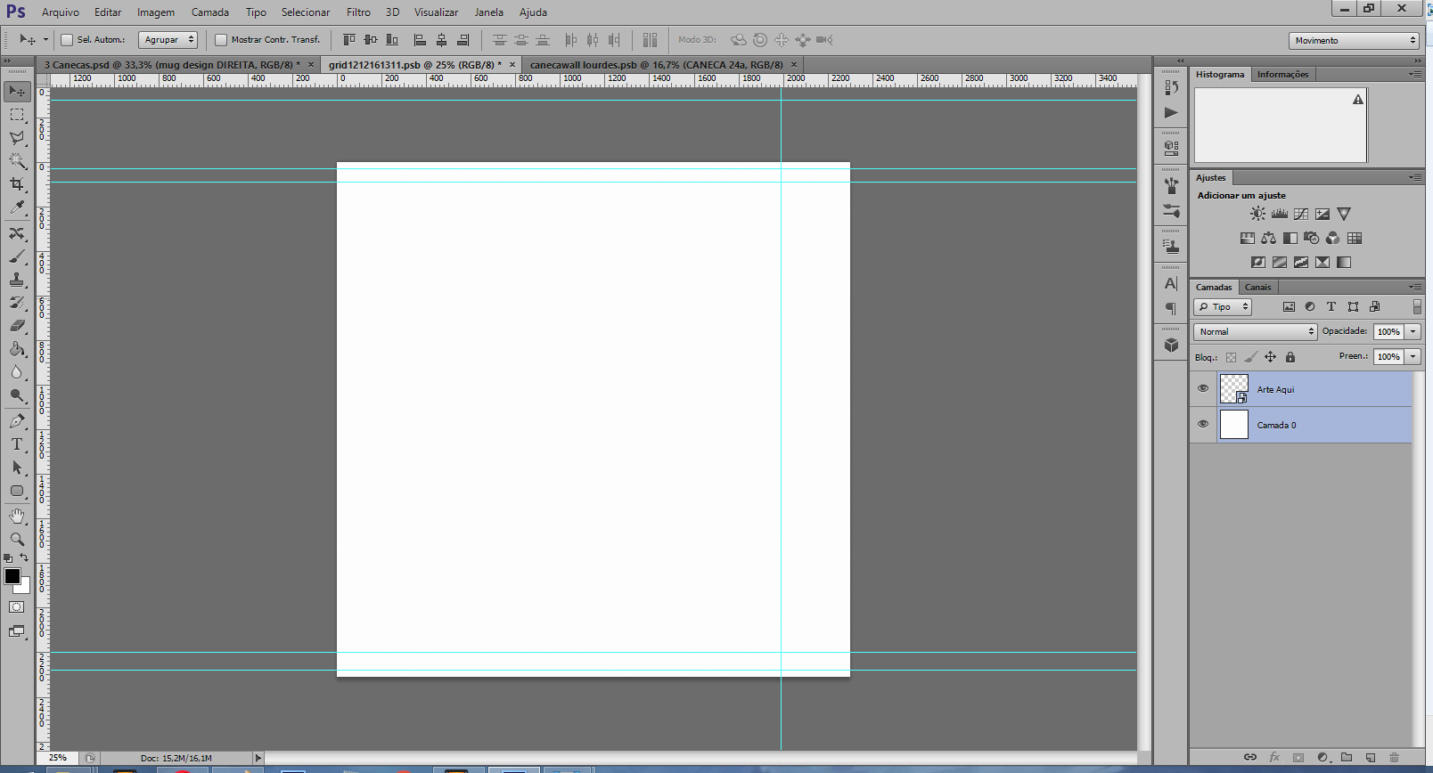Add a Color Balance adjustment
This screenshot has width=1433, height=773.
pos(1268,238)
